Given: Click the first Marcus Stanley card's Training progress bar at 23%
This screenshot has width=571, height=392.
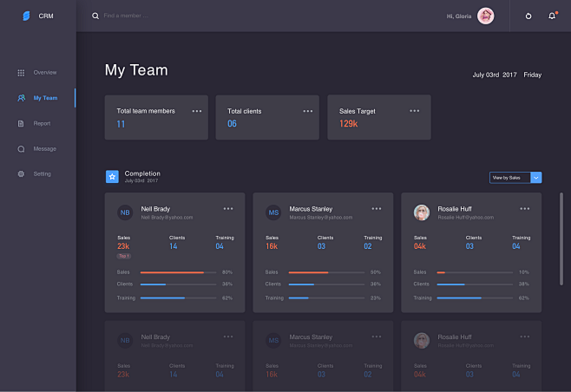Looking at the screenshot, I should point(326,297).
